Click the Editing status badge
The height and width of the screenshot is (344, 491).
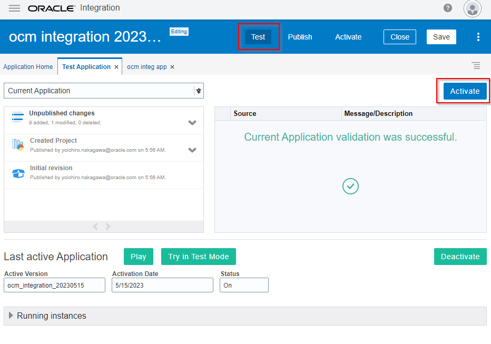179,32
